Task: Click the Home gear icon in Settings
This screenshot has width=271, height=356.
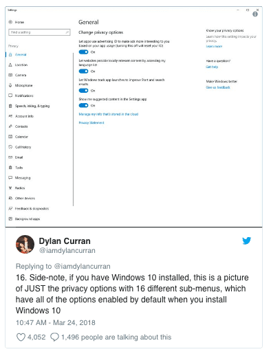Action: (x=10, y=22)
